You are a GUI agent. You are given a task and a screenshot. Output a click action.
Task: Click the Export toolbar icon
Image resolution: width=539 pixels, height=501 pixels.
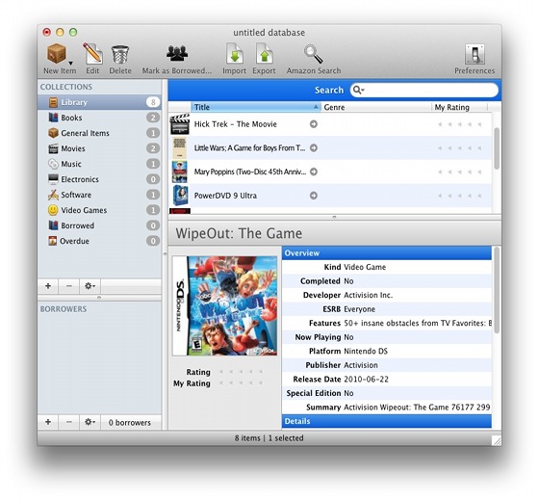[x=265, y=53]
